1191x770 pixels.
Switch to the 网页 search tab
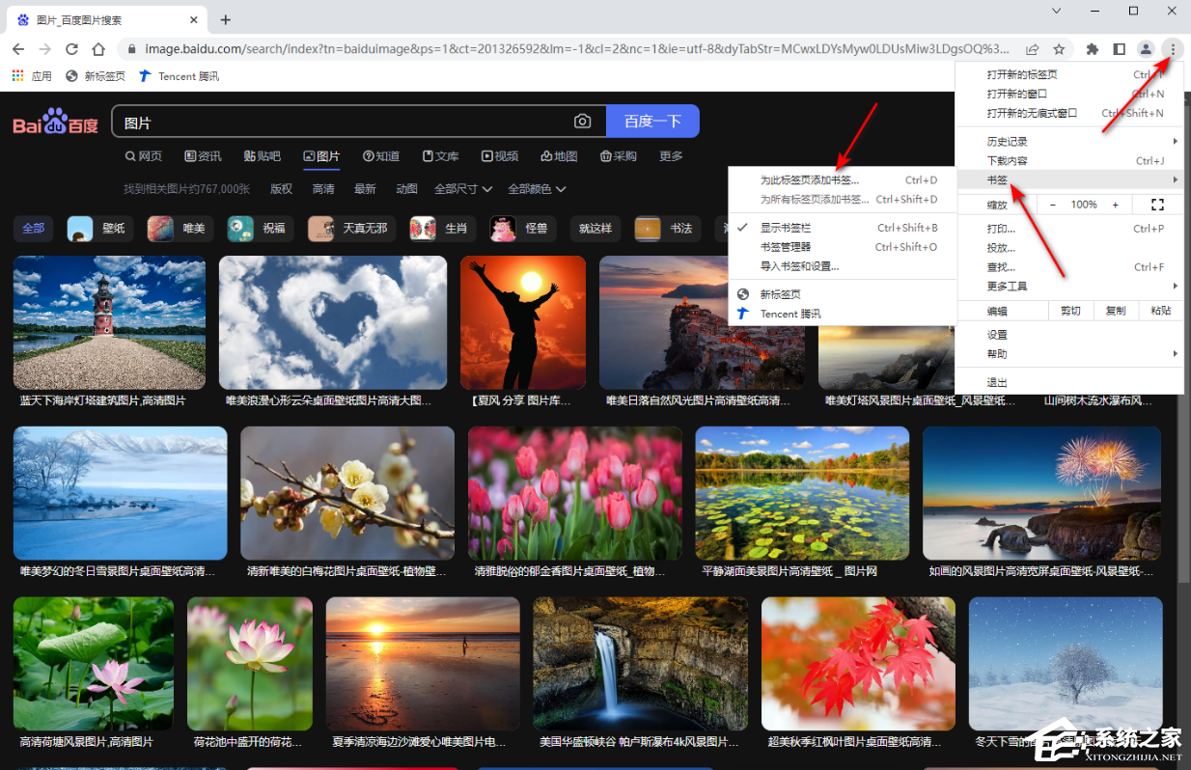(144, 156)
